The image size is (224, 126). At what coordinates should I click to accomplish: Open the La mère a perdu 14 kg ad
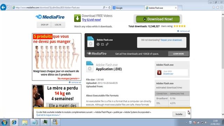[x=57, y=96]
